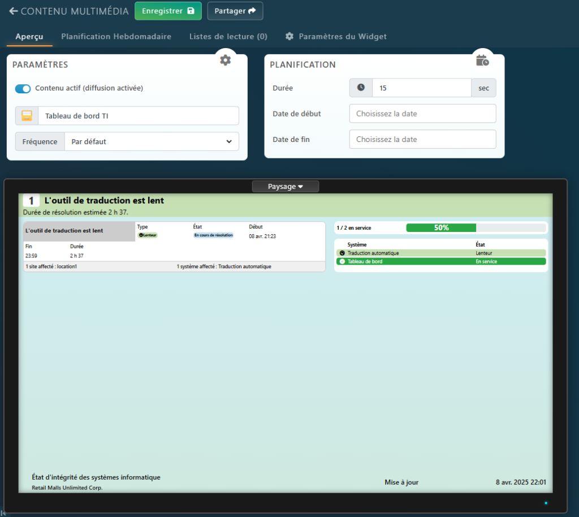
Task: Open the Fréquence dropdown
Action: 151,141
